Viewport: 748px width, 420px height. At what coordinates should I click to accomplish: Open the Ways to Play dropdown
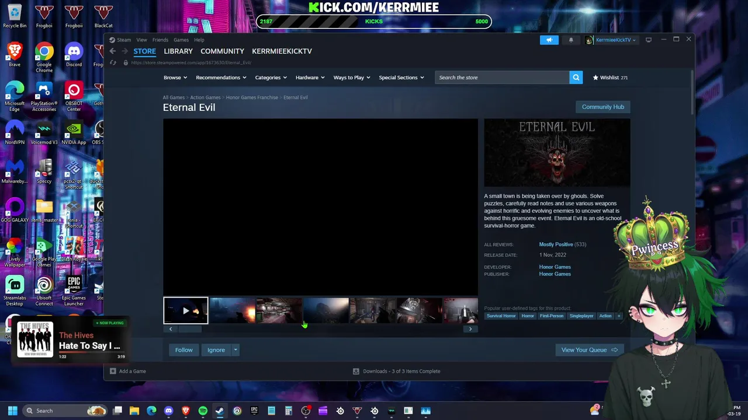(x=351, y=78)
